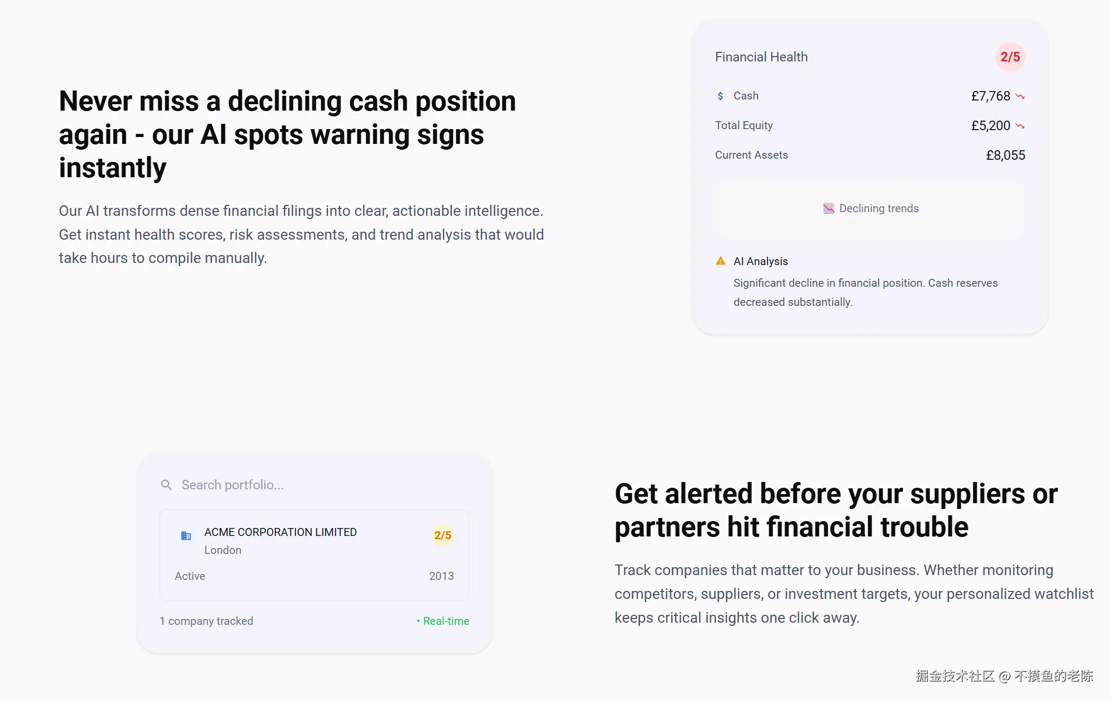Screen dimensions: 1111x701
Task: Click the 'Get alerted before your suppliers' heading
Action: [836, 510]
